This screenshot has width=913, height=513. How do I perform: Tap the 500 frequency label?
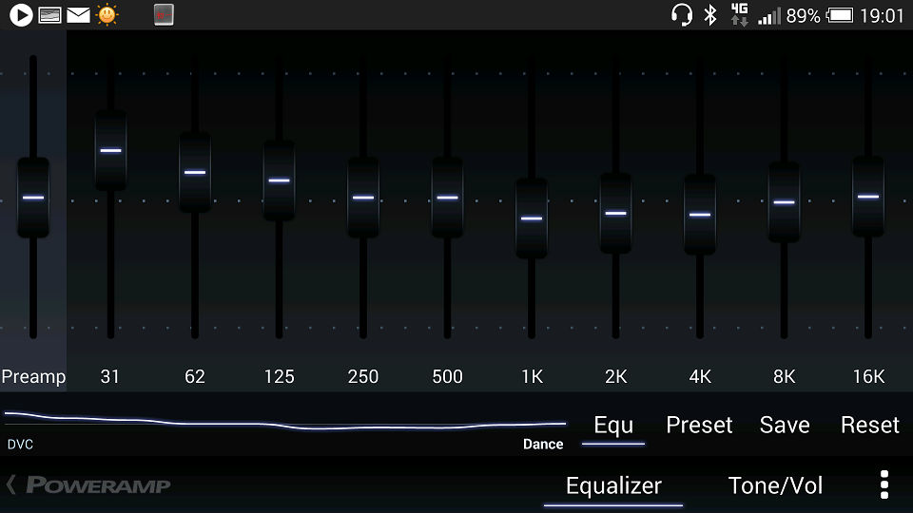coord(448,377)
